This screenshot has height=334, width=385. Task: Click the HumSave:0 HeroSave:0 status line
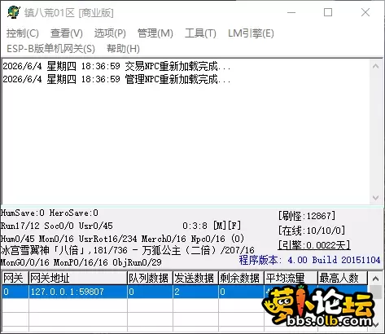pyautogui.click(x=50, y=213)
